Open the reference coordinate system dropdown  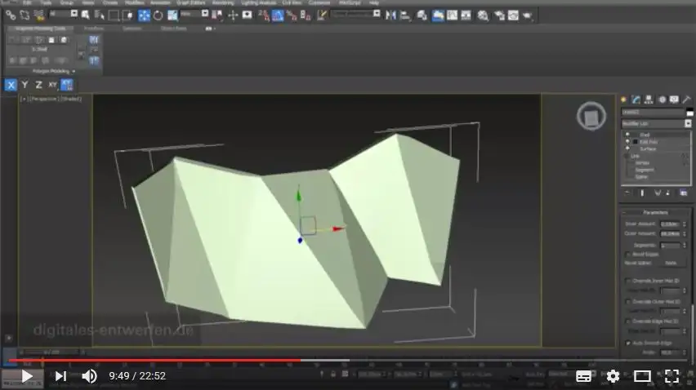(194, 14)
